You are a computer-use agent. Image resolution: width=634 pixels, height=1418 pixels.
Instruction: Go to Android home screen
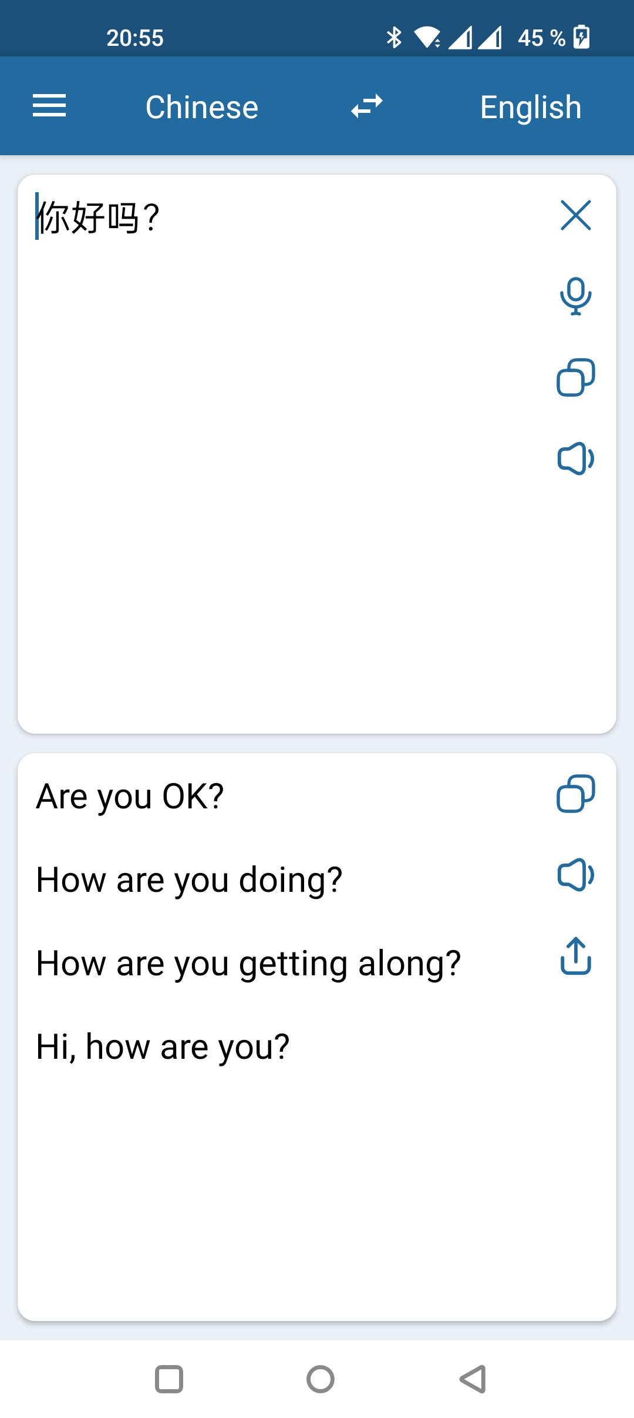[321, 1379]
